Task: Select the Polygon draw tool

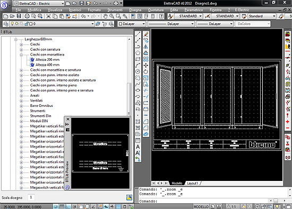Action: [138, 53]
